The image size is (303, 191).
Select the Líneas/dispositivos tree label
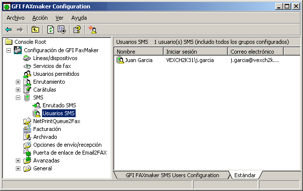click(55, 58)
